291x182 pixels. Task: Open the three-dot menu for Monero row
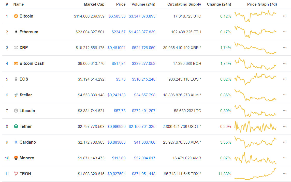coord(285,158)
